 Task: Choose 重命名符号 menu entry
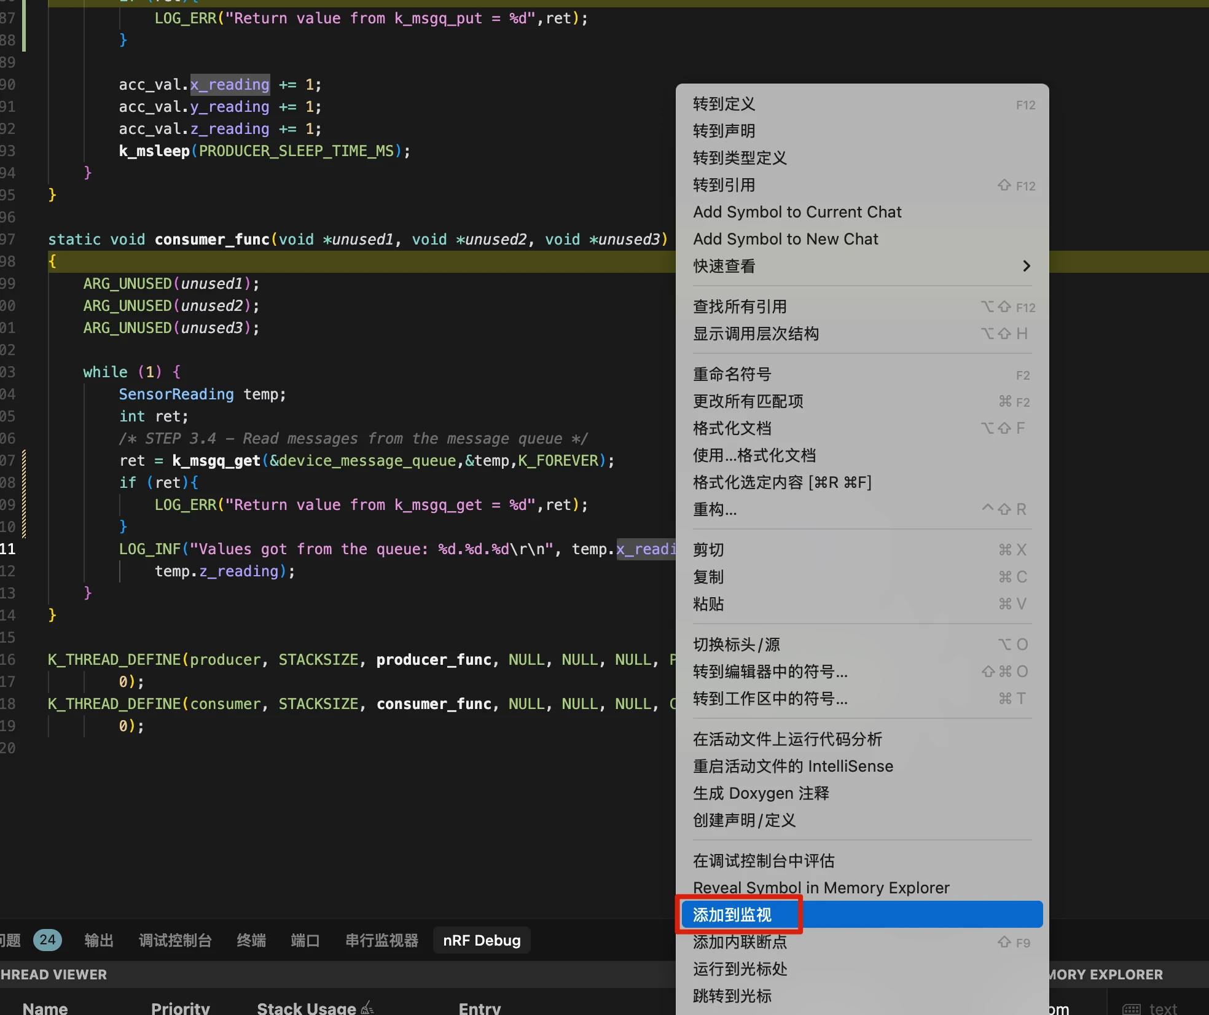tap(732, 374)
